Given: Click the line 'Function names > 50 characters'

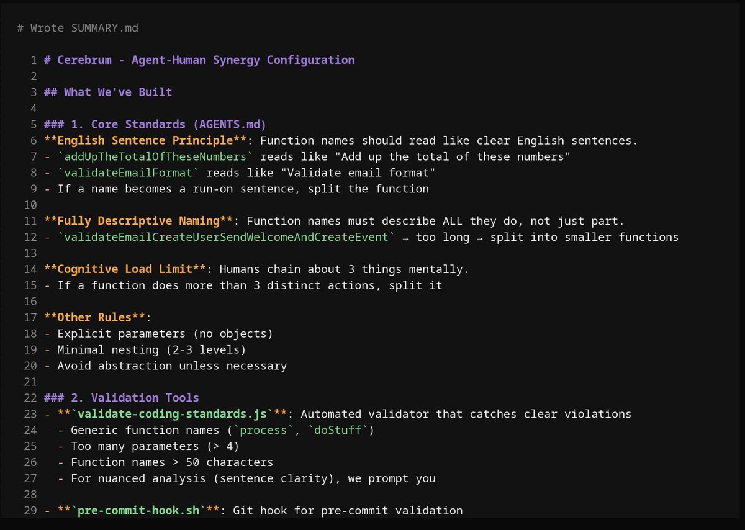Looking at the screenshot, I should pyautogui.click(x=172, y=462).
